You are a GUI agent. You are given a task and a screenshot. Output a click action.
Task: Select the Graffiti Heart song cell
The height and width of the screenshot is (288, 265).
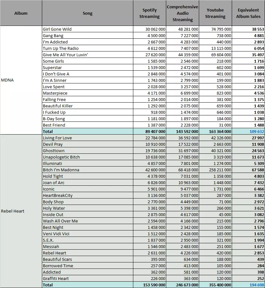pyautogui.click(x=87, y=278)
